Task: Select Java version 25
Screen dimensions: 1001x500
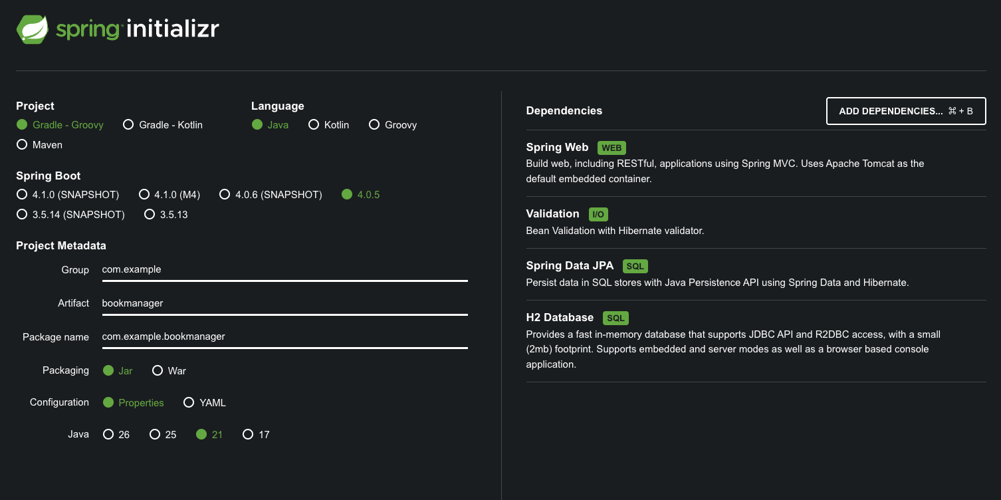Action: (x=163, y=435)
